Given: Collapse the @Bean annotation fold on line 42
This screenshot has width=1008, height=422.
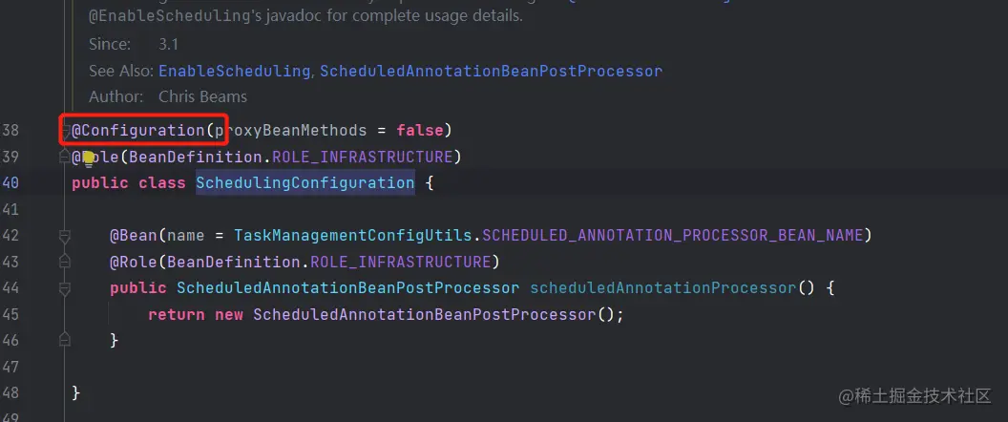Looking at the screenshot, I should [64, 236].
